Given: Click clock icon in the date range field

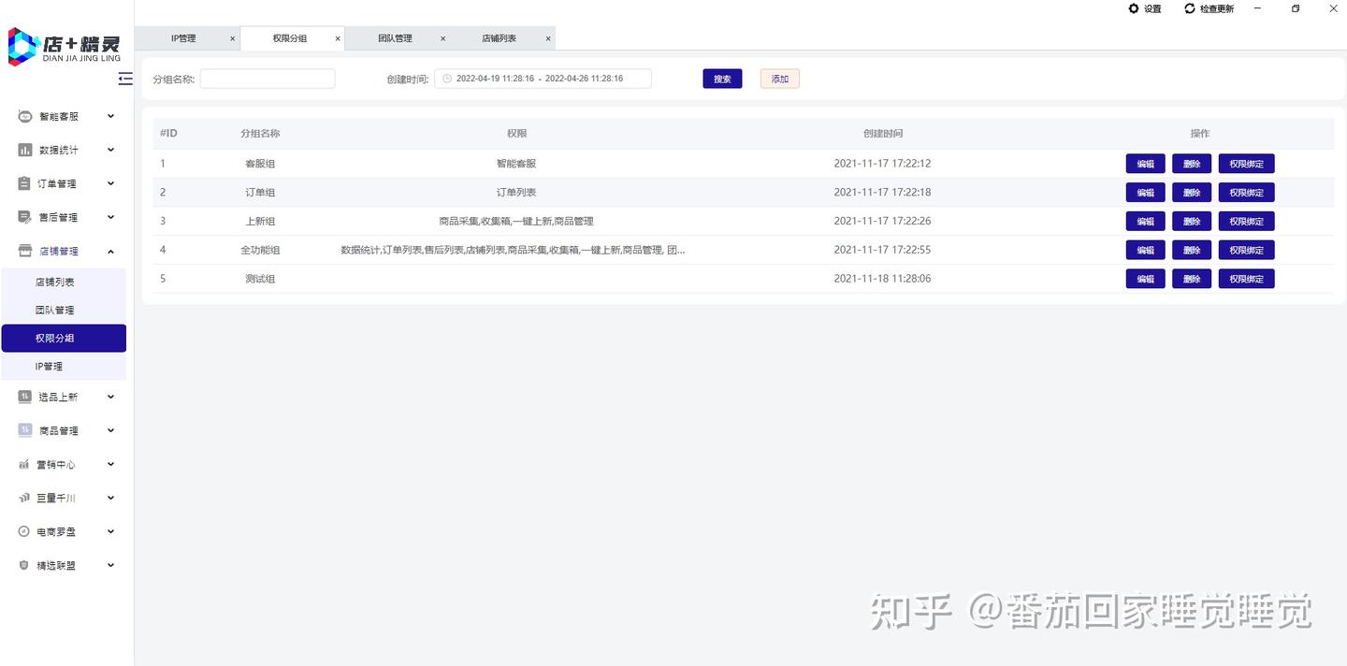Looking at the screenshot, I should coord(447,80).
